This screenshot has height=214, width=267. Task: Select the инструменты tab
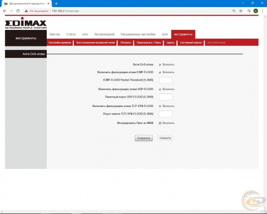coord(183,34)
